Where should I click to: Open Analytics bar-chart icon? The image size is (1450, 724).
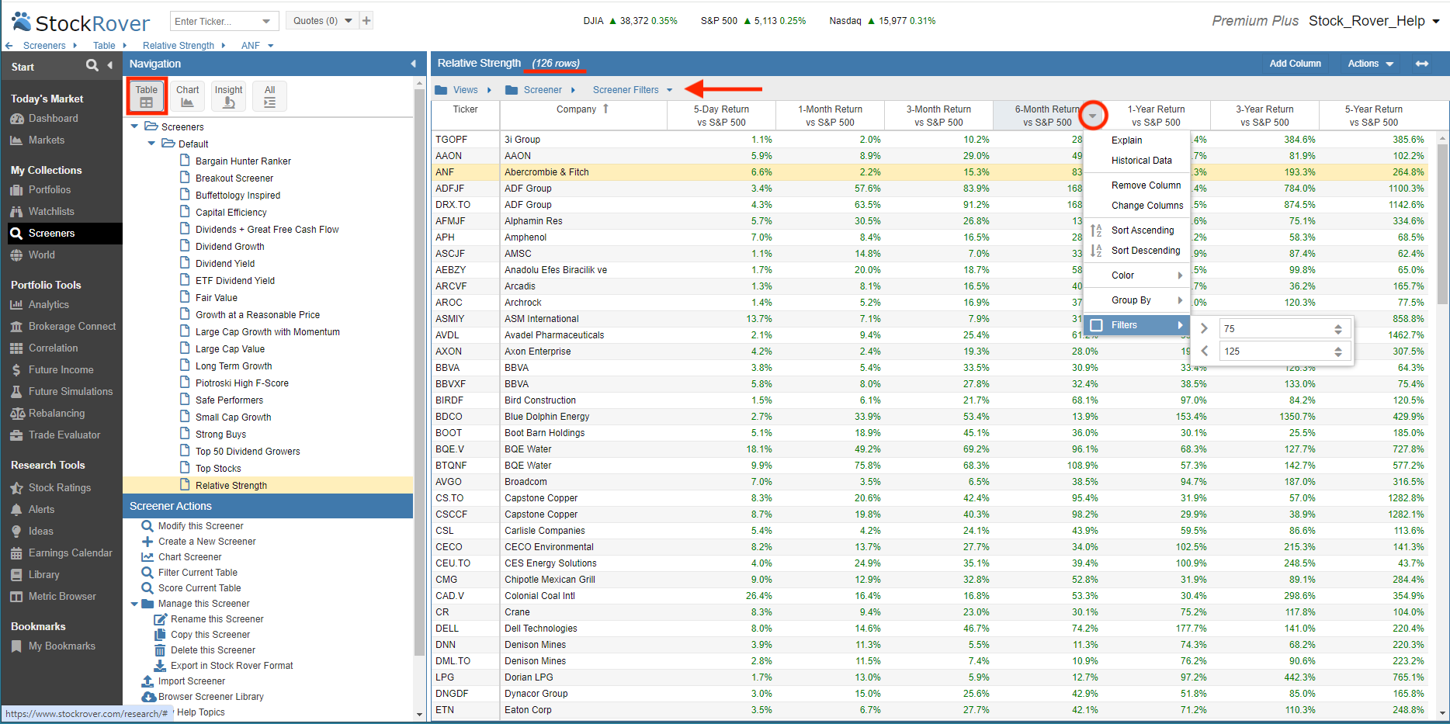pyautogui.click(x=16, y=305)
